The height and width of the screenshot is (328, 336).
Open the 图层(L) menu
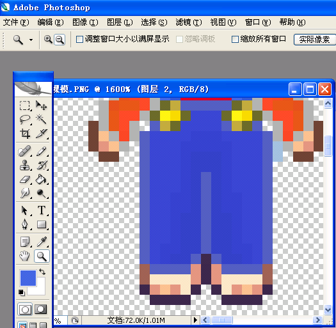120,22
